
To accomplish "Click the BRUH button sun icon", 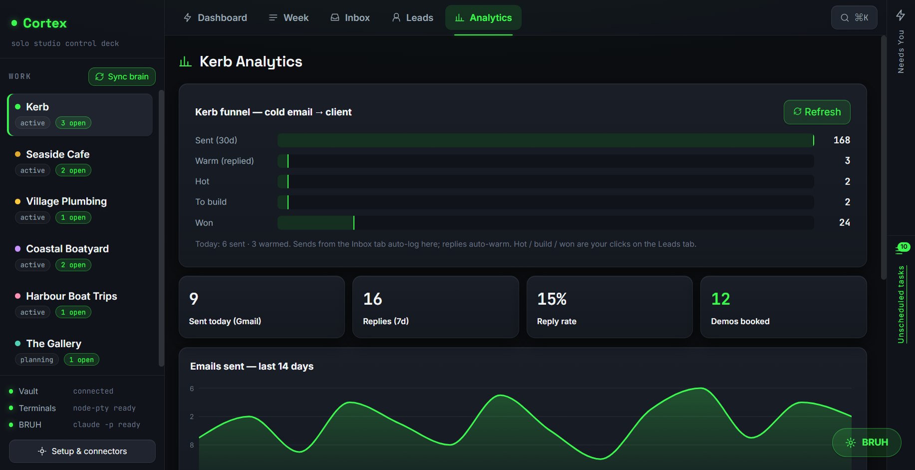I will point(851,443).
